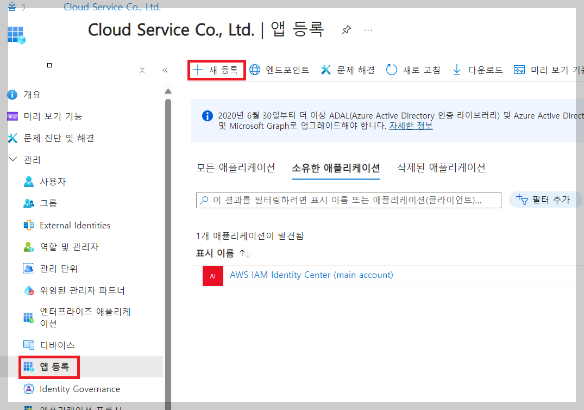
Task: Click the groups icon beside 그룹
Action: pyautogui.click(x=29, y=203)
